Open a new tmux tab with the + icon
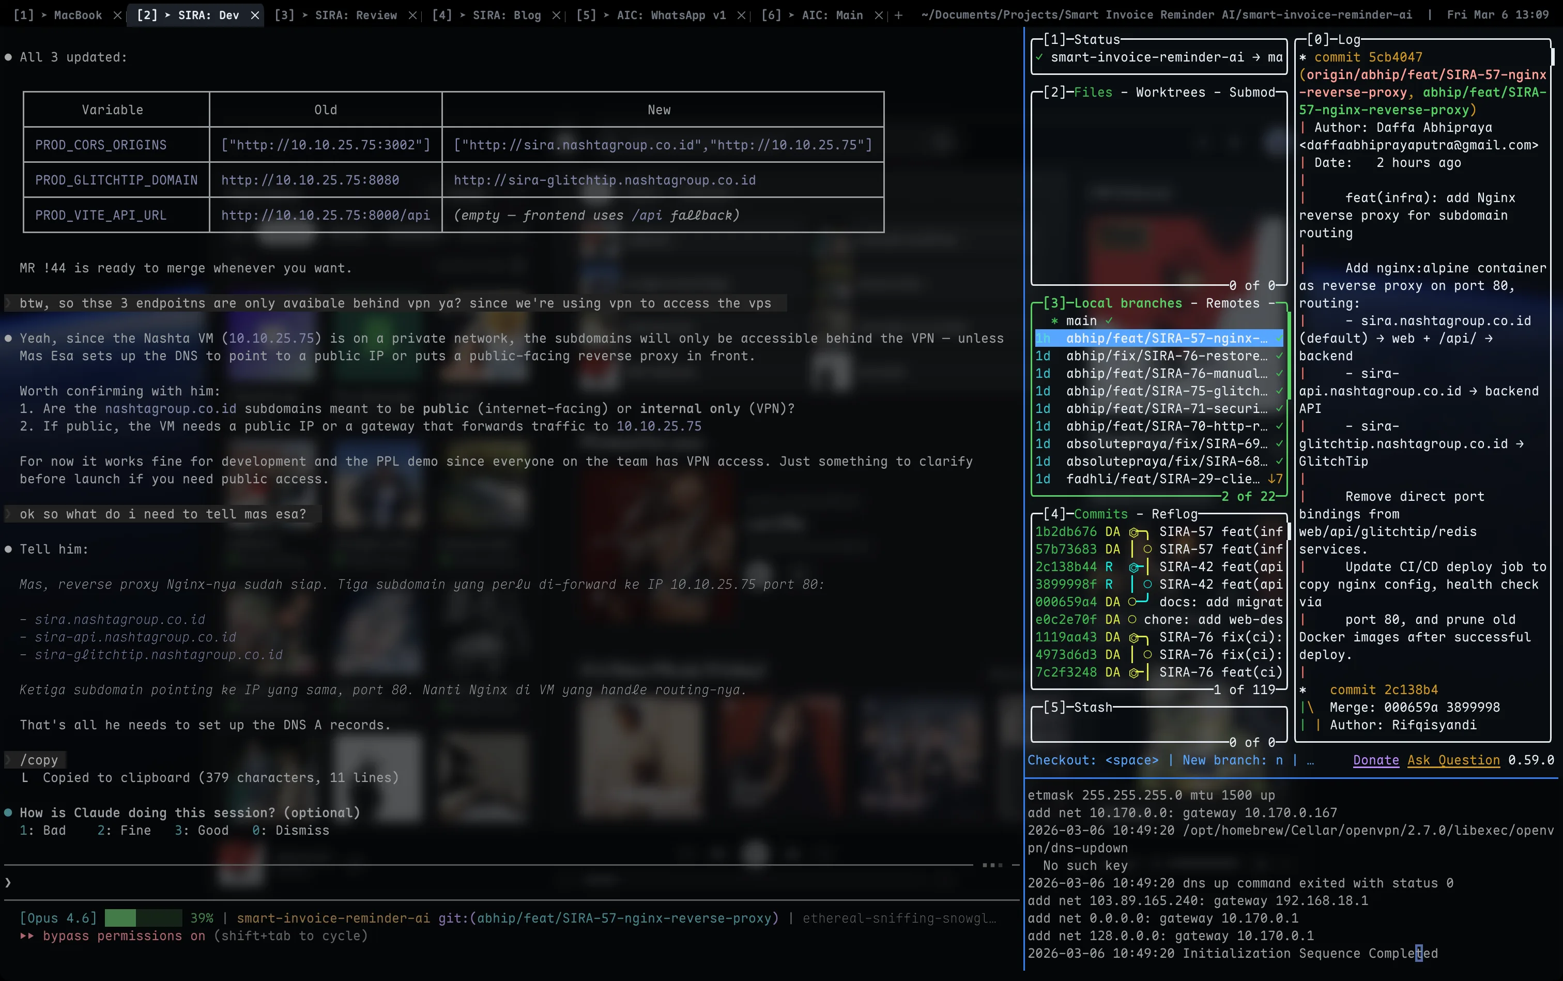Viewport: 1563px width, 981px height. (898, 14)
